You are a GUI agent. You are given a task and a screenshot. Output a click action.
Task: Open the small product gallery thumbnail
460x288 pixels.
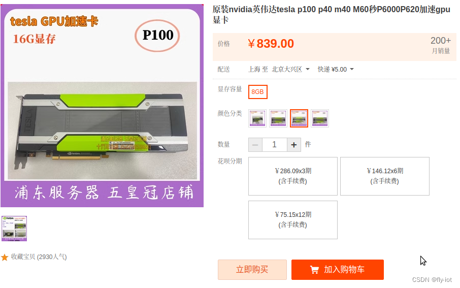click(x=14, y=229)
